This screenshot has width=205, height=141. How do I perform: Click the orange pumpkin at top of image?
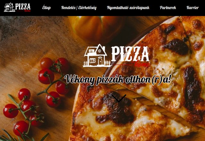[x=97, y=29]
